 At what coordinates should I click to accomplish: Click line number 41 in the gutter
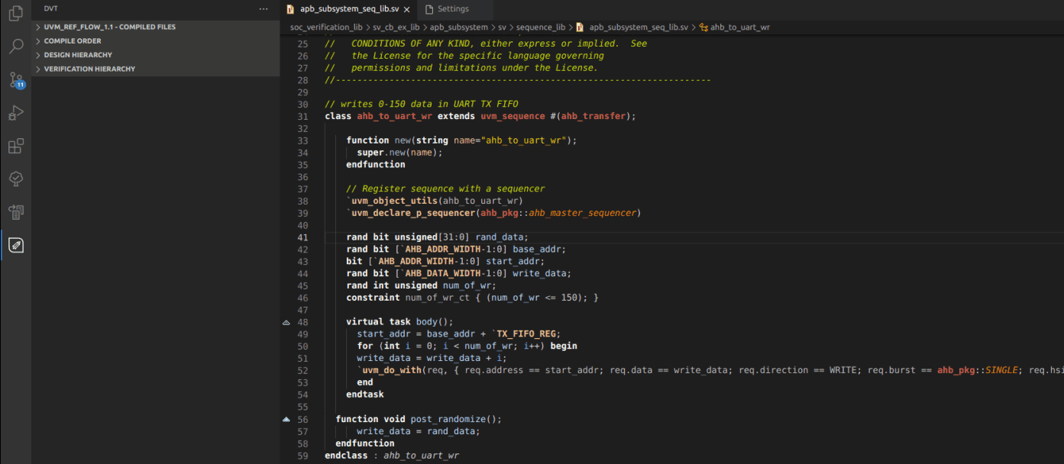point(303,237)
